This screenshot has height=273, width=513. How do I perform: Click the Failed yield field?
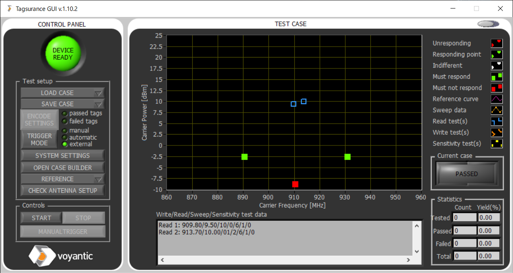click(489, 243)
